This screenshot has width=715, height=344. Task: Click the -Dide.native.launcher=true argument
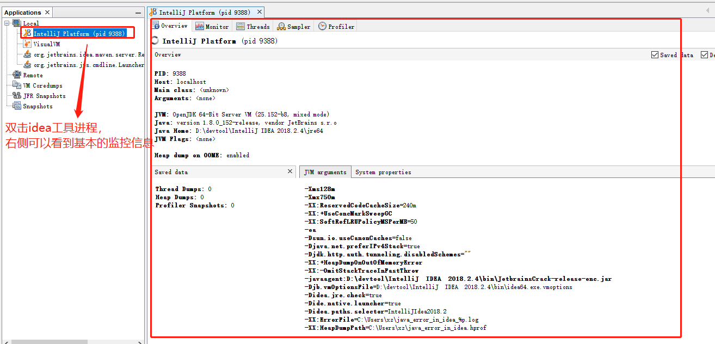pos(353,303)
